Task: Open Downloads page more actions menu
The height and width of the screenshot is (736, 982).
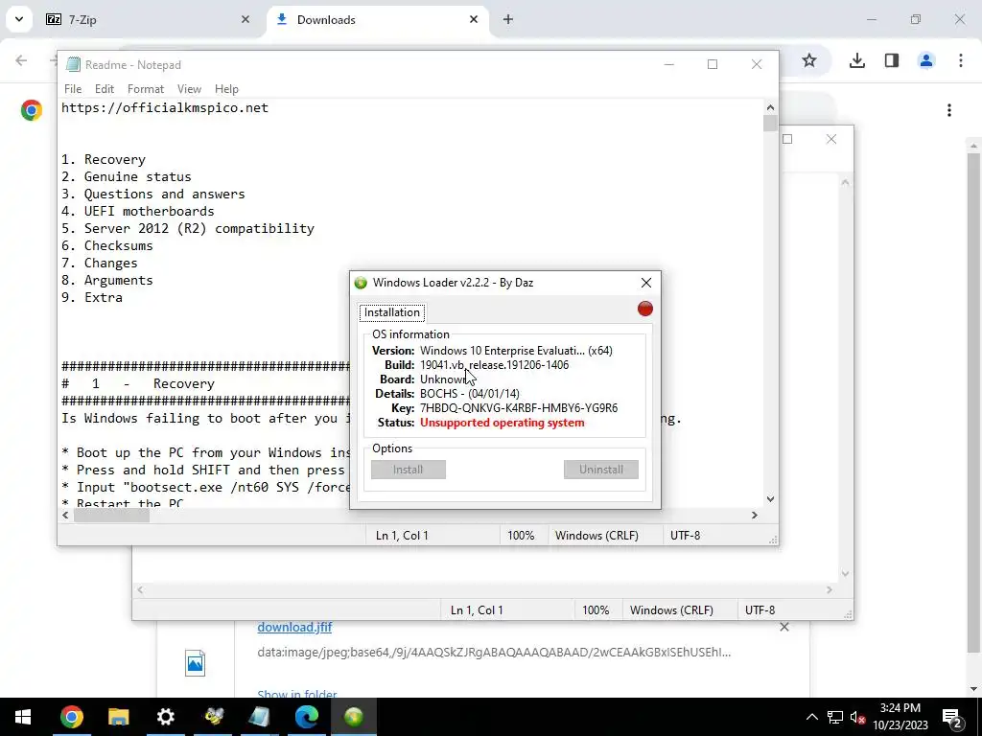Action: (x=949, y=110)
